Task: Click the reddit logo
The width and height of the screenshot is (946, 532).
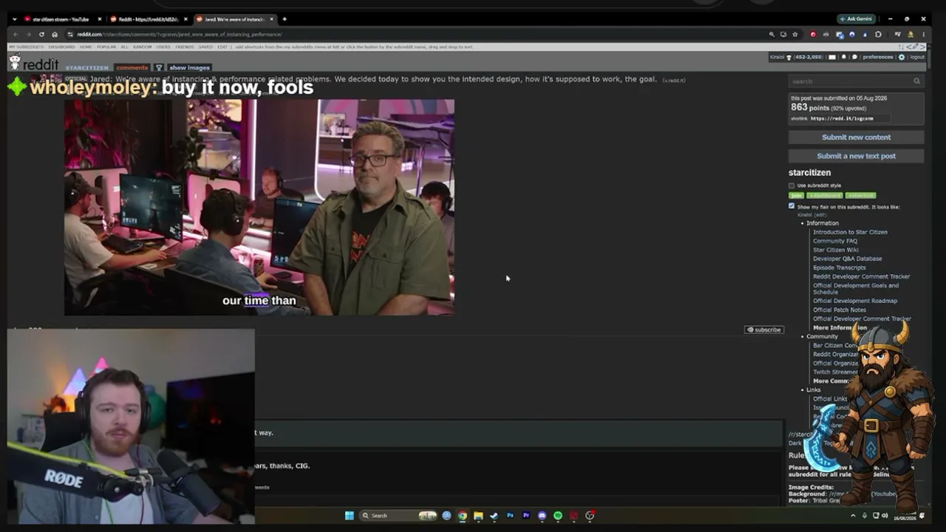Action: 34,64
